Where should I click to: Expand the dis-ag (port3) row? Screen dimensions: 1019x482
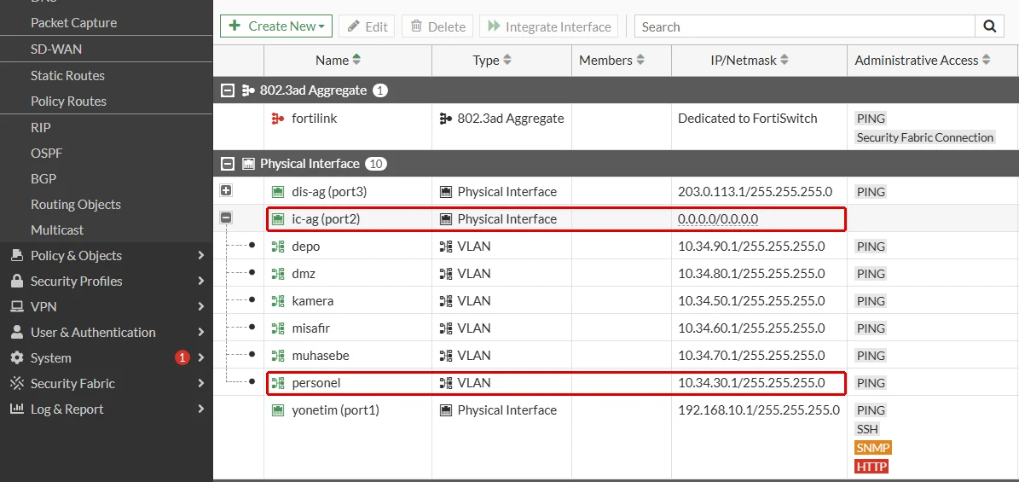(x=226, y=190)
